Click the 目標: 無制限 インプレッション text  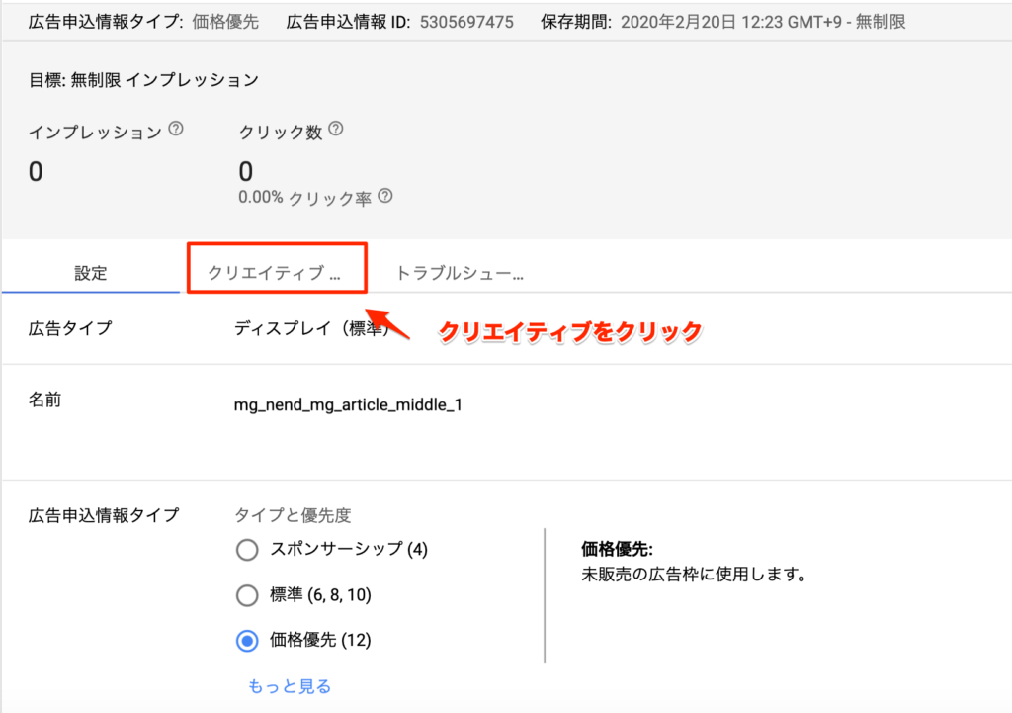coord(143,80)
